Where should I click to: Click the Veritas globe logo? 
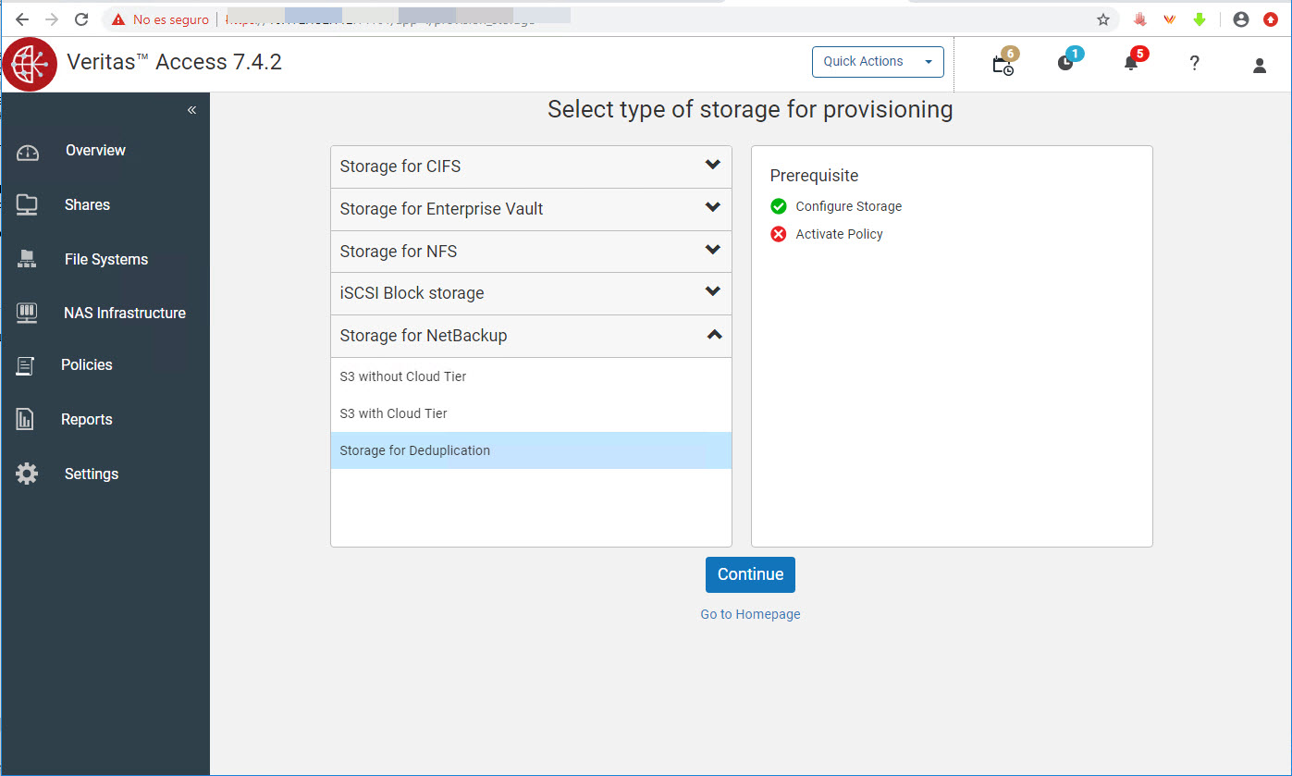click(30, 65)
